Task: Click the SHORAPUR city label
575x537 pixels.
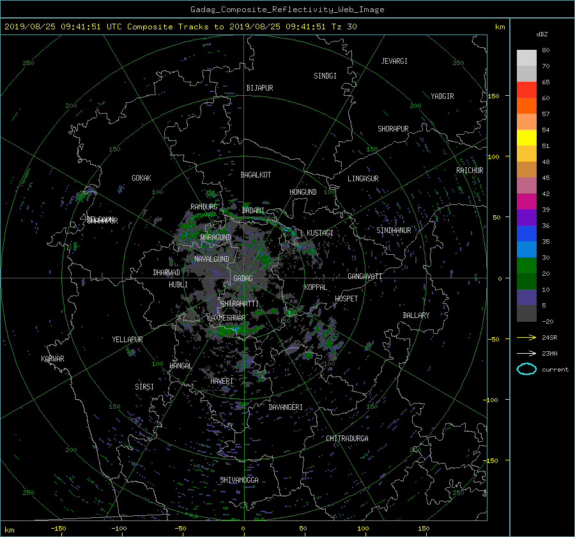Action: click(393, 128)
